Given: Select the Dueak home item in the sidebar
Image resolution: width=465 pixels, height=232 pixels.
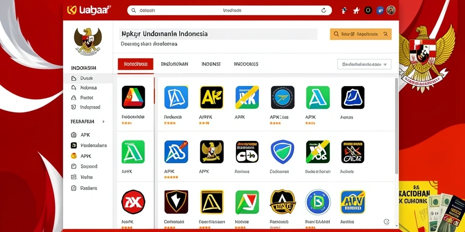Looking at the screenshot, I should click(x=88, y=78).
